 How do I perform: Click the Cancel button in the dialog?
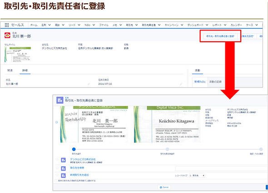click(x=164, y=187)
